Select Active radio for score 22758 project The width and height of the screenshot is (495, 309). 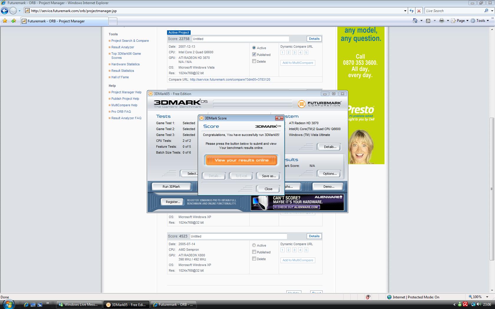(254, 48)
